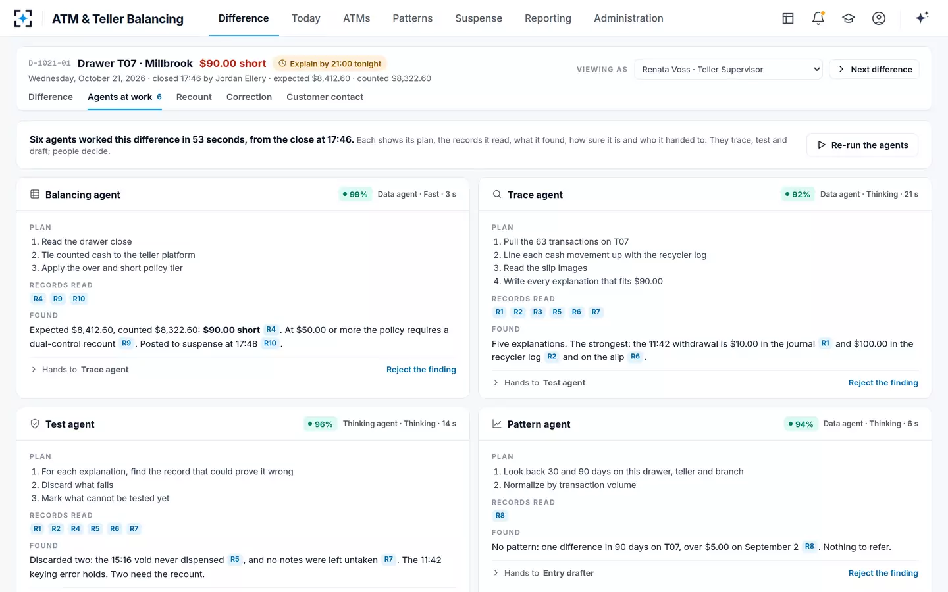Image resolution: width=948 pixels, height=592 pixels.
Task: Open the Administration tab
Action: tap(629, 18)
